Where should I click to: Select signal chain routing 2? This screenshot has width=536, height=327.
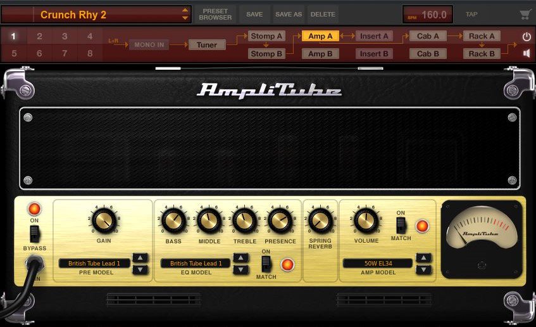point(39,36)
